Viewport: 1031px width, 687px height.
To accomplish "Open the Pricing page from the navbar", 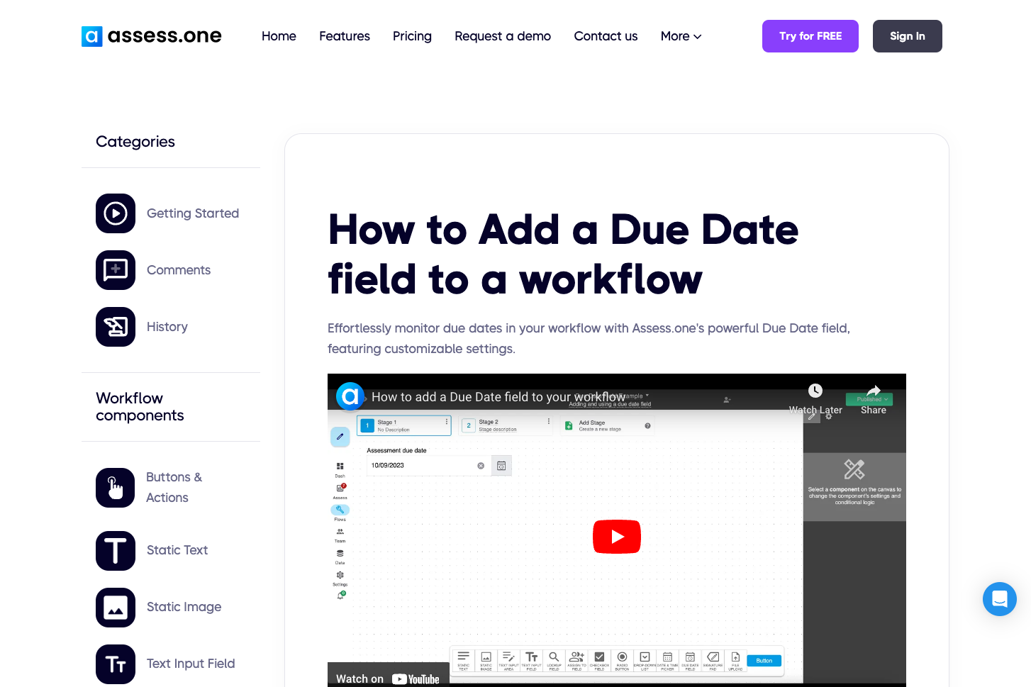I will tap(412, 36).
